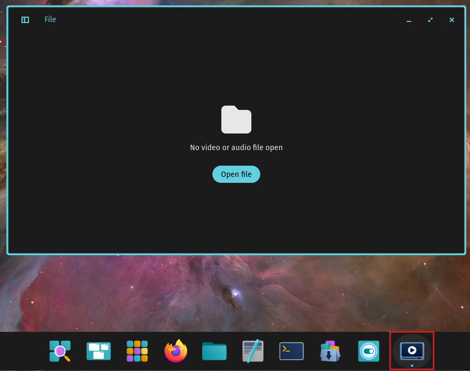Open the applications grid
This screenshot has height=371, width=470.
coord(137,351)
